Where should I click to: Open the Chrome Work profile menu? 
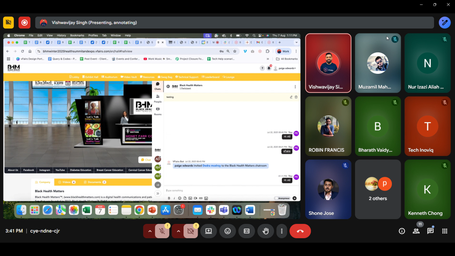pos(283,52)
